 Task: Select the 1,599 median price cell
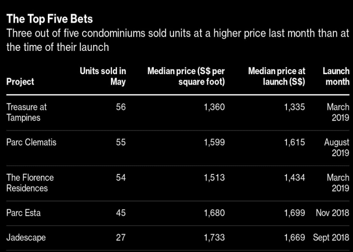[214, 143]
